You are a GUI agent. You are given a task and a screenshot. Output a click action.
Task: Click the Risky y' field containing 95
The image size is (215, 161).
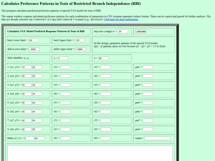pyautogui.click(x=39, y=138)
